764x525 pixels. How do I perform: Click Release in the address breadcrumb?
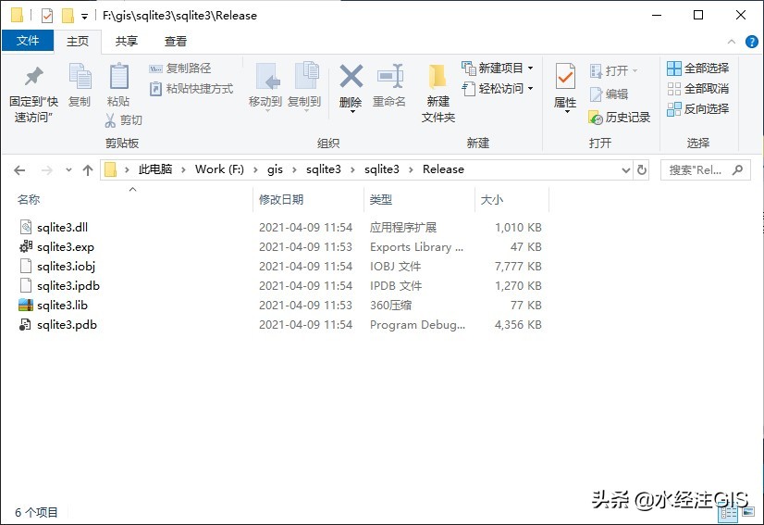[x=443, y=169]
